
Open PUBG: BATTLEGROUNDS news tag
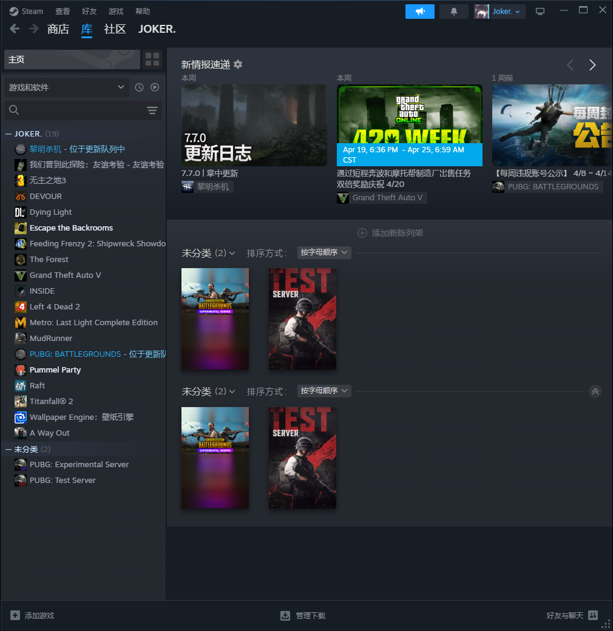547,187
